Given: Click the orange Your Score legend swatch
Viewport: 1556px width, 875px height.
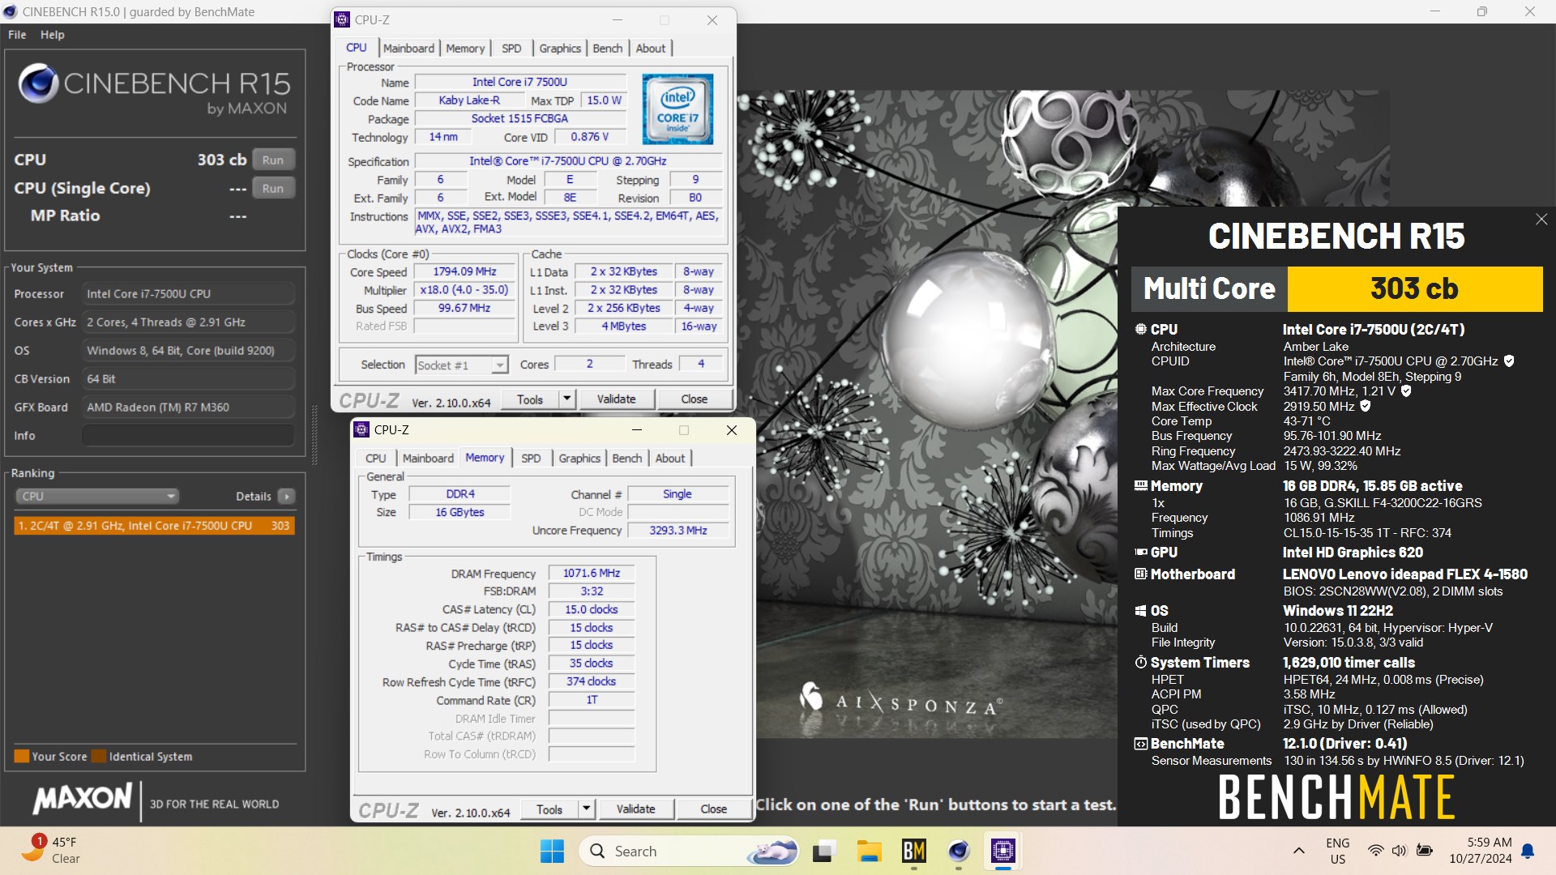Looking at the screenshot, I should point(22,756).
